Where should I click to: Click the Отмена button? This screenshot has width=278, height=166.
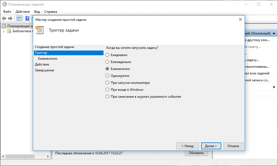233,146
